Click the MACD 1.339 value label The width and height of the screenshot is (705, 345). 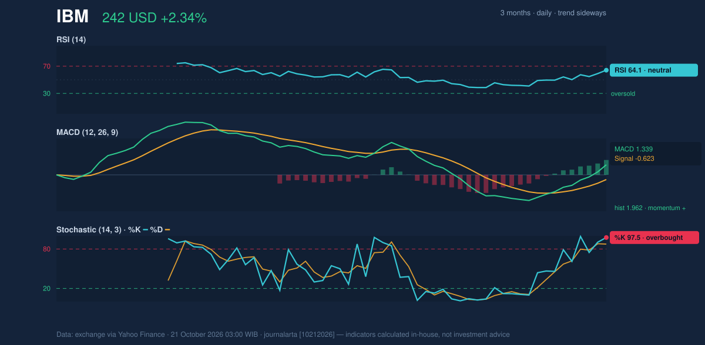pyautogui.click(x=634, y=149)
